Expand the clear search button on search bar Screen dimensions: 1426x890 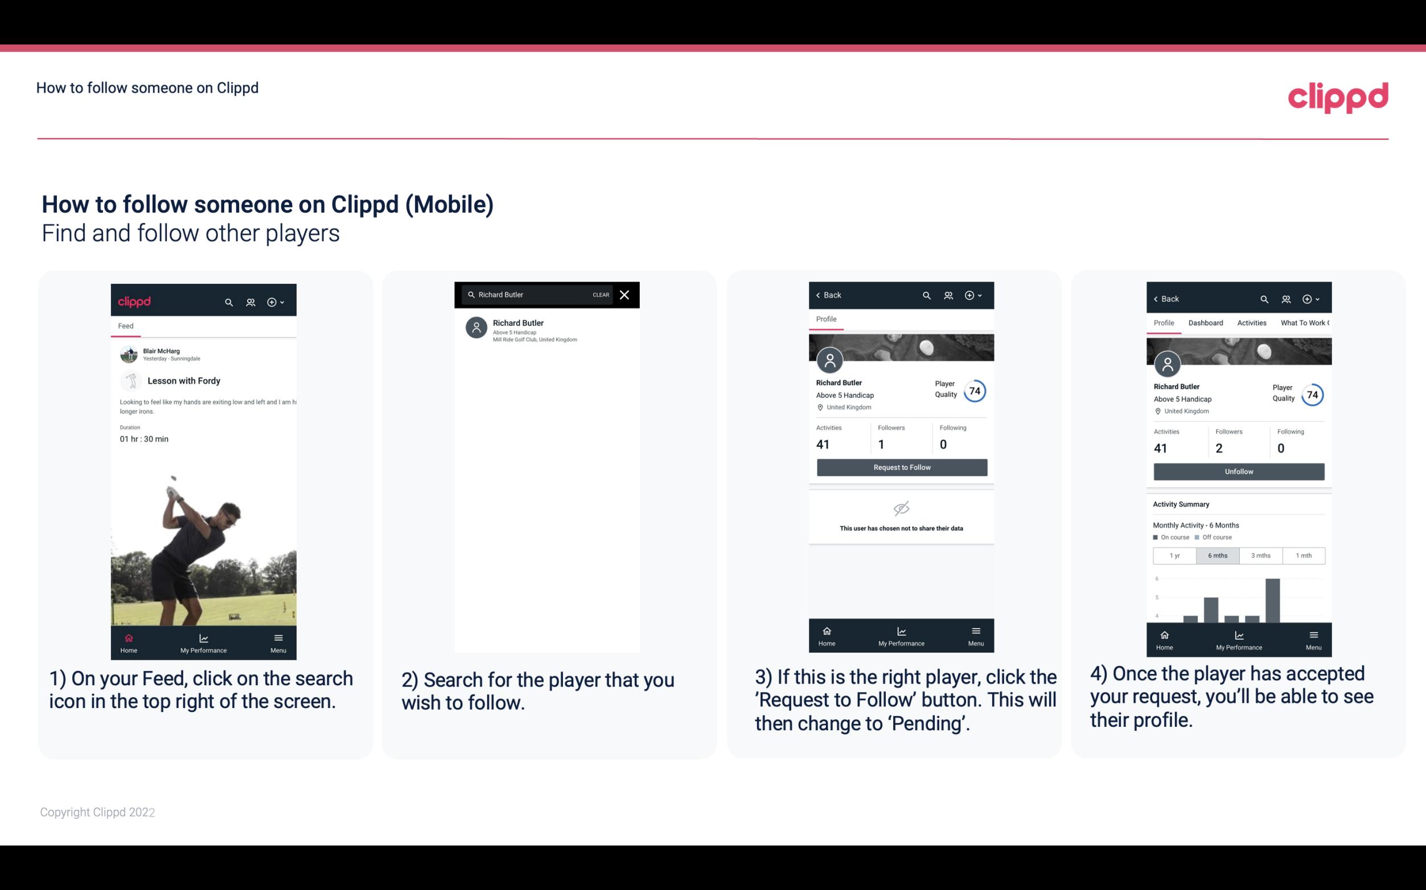point(600,295)
